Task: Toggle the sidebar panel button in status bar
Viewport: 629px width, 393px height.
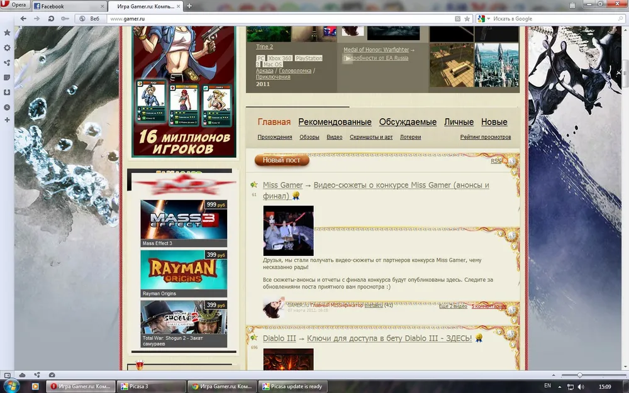Action: pos(6,375)
